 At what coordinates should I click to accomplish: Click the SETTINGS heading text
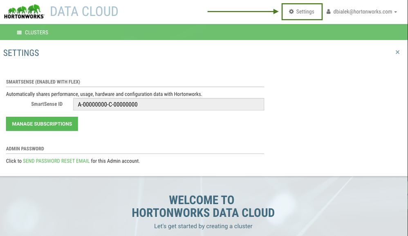click(x=21, y=53)
